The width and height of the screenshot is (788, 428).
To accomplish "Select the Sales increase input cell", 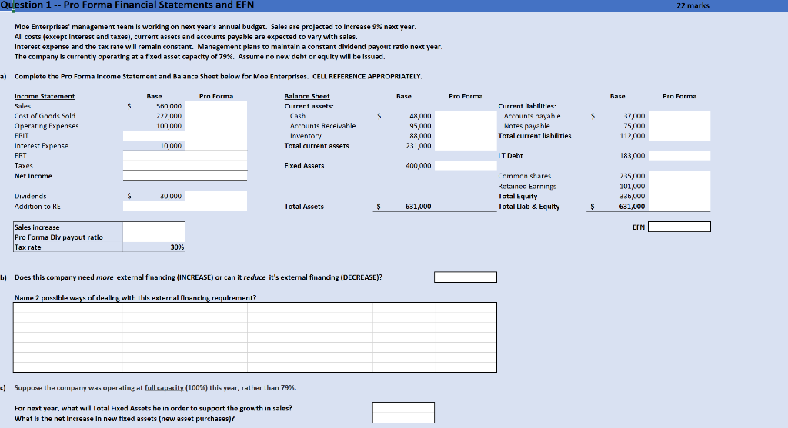I will coord(154,227).
